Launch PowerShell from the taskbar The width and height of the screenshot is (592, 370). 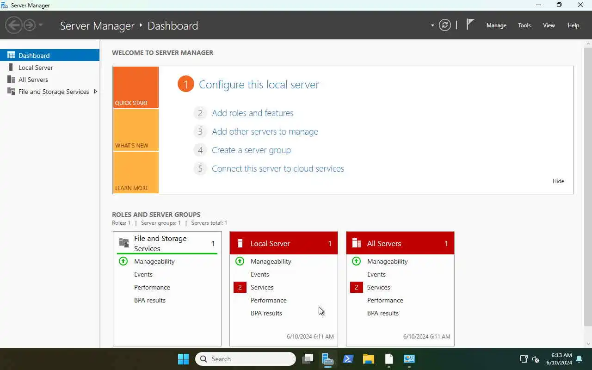pos(348,359)
